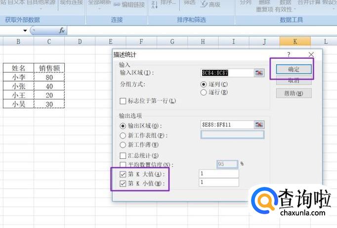Click the fx insert function icon

pyautogui.click(x=62, y=31)
